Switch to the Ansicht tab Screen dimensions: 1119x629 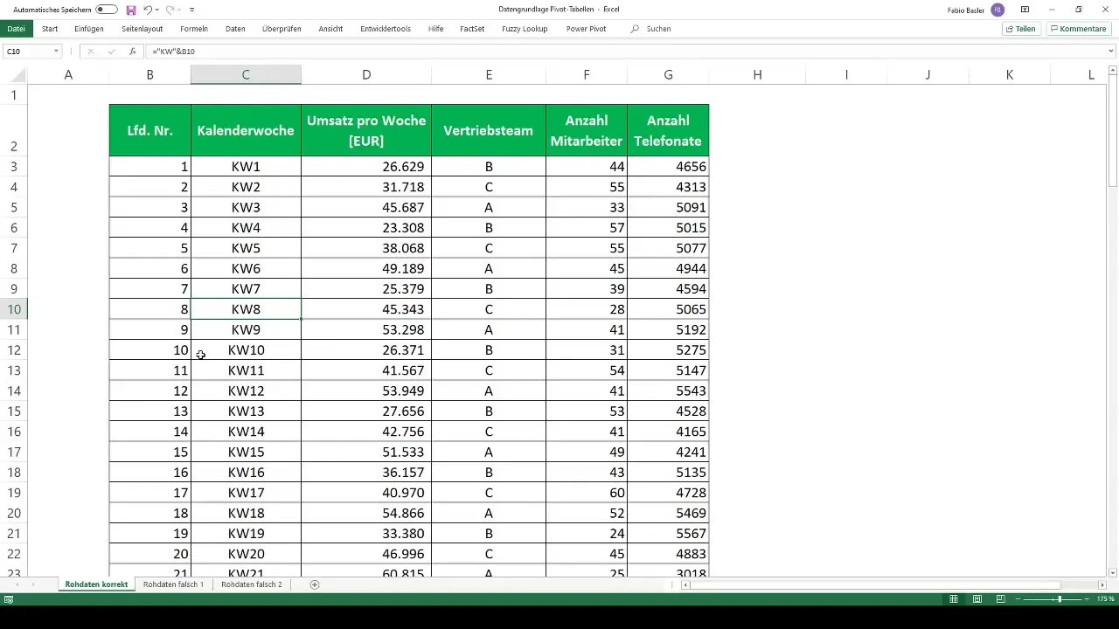pyautogui.click(x=330, y=29)
